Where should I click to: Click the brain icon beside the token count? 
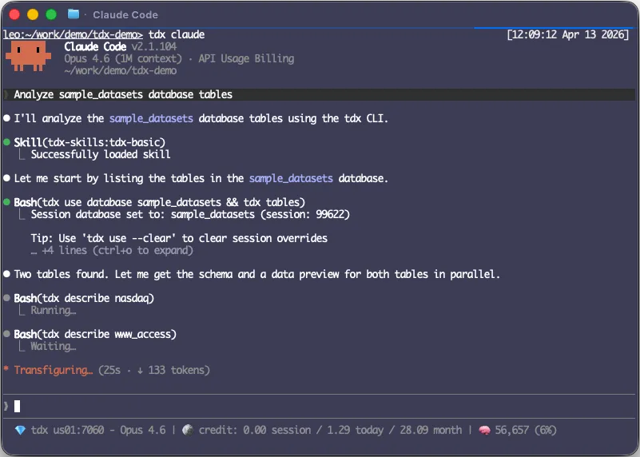coord(484,430)
